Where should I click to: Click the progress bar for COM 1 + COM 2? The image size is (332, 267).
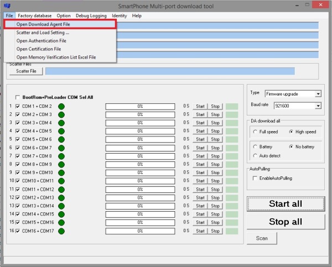pyautogui.click(x=140, y=106)
